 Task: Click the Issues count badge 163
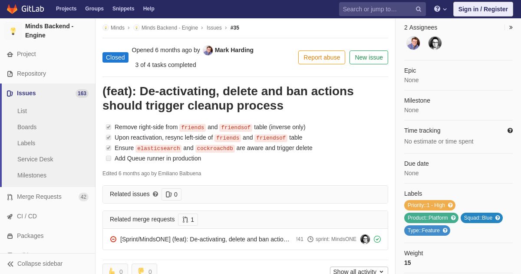point(82,94)
